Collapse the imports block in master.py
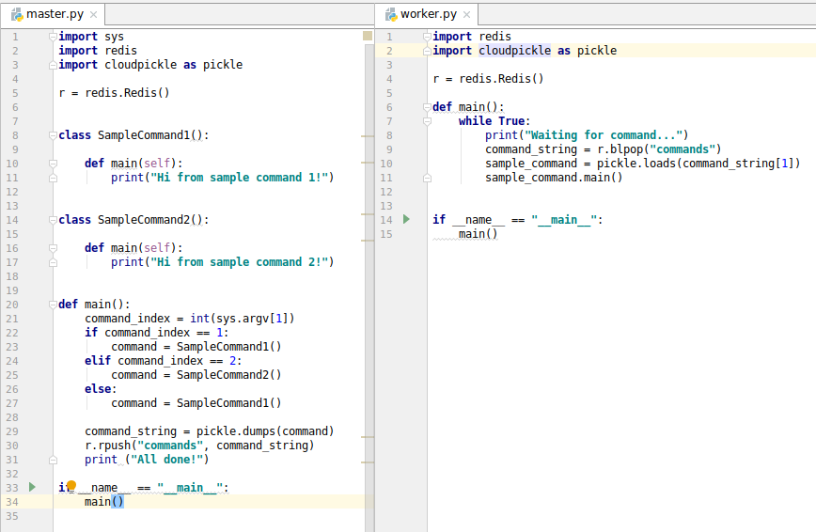 point(53,37)
